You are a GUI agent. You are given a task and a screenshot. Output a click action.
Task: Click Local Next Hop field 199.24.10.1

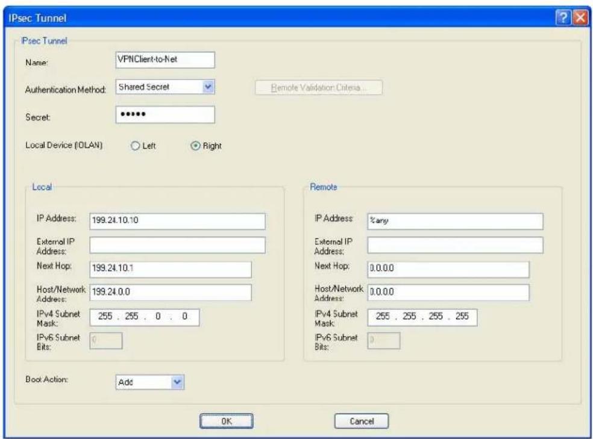point(171,269)
